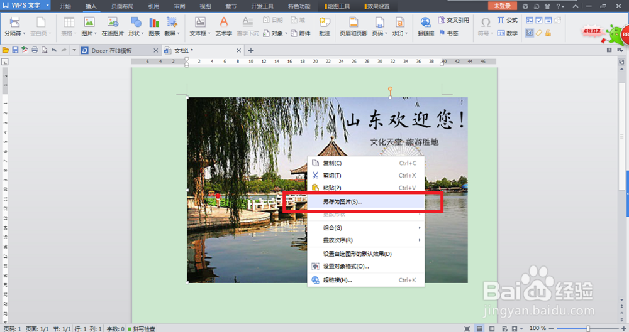Switch to Docer-在线模板 document tab
This screenshot has height=332, width=629.
(x=111, y=50)
